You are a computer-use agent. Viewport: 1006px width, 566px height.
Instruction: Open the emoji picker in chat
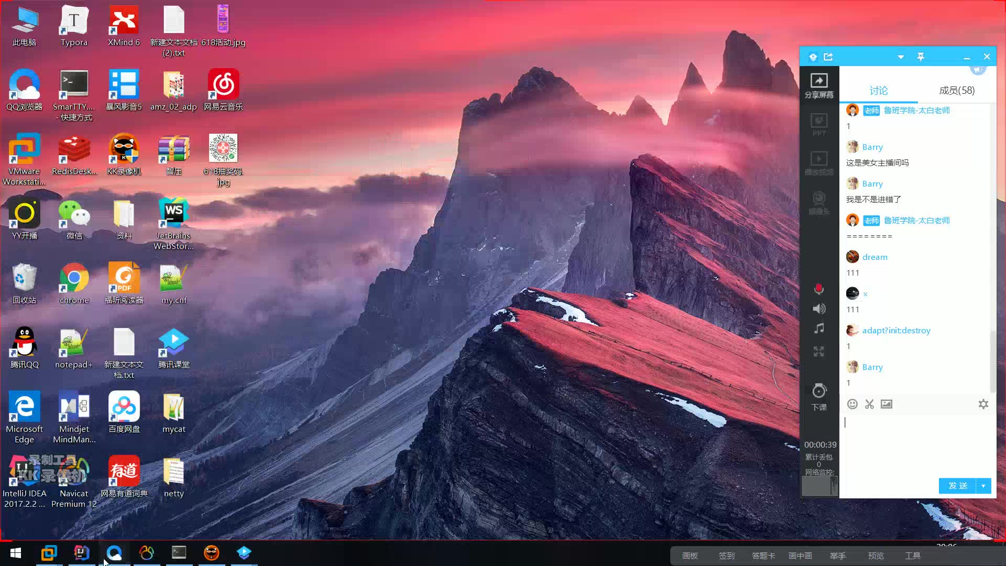pos(852,404)
